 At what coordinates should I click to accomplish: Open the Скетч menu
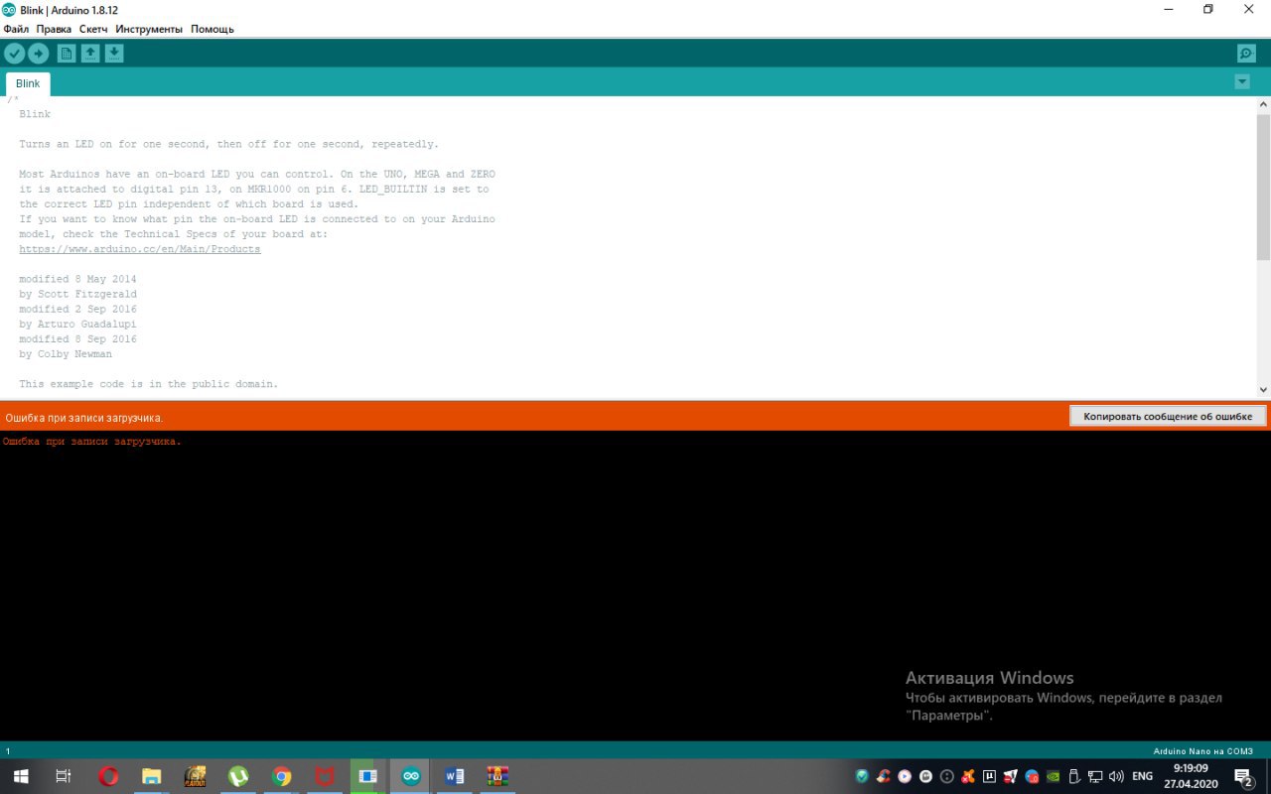pyautogui.click(x=93, y=29)
